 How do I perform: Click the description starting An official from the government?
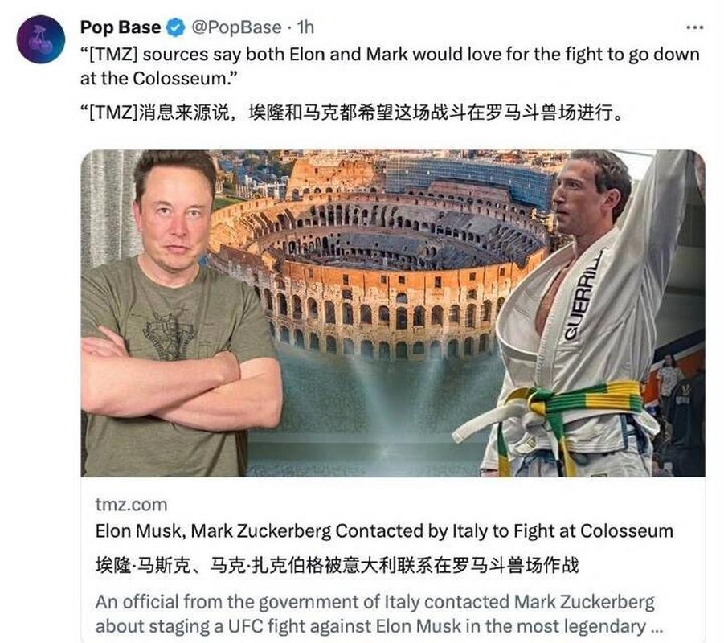click(x=378, y=614)
